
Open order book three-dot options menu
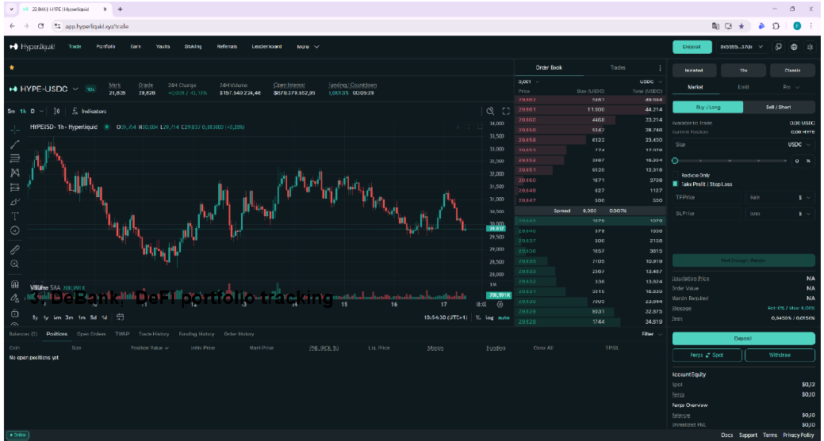pos(660,68)
